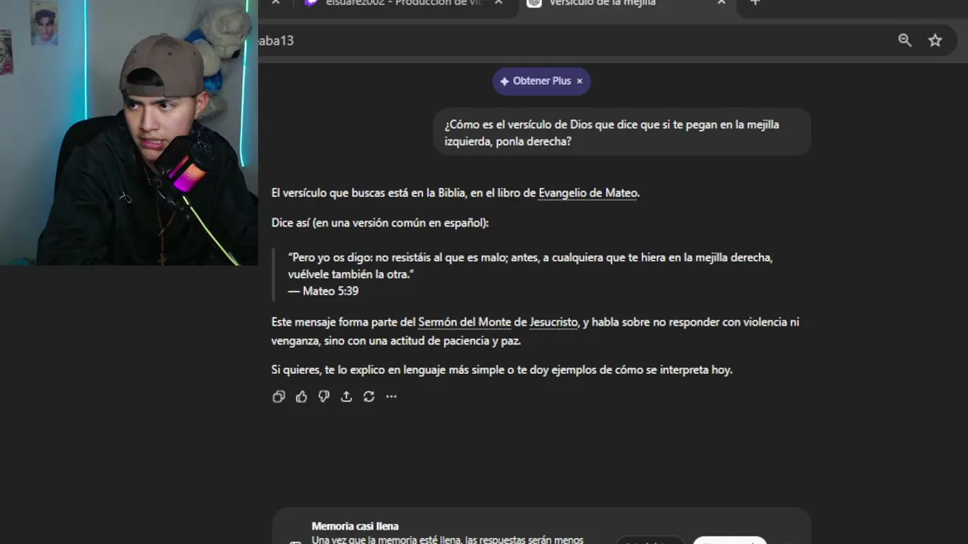Close the 'Versículo de la mejilla' tab
This screenshot has width=968, height=544.
pos(721,3)
